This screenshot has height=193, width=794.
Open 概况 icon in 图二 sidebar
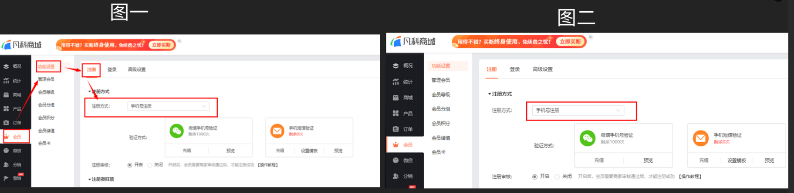[395, 66]
